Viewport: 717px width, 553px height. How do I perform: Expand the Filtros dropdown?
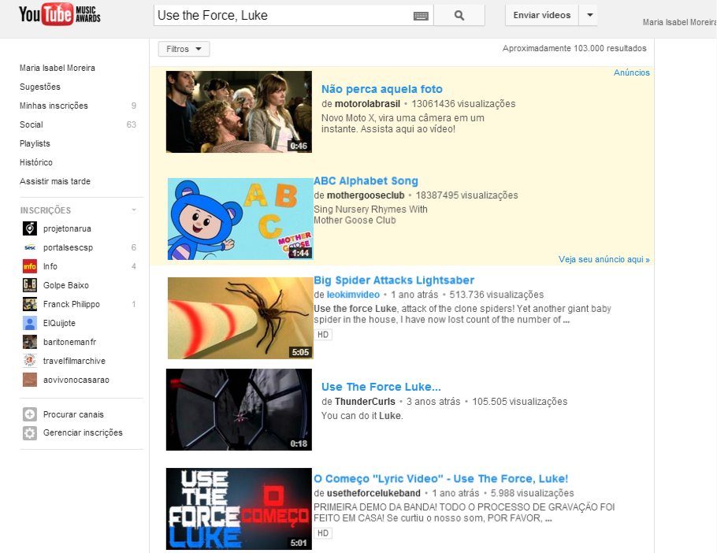[184, 49]
